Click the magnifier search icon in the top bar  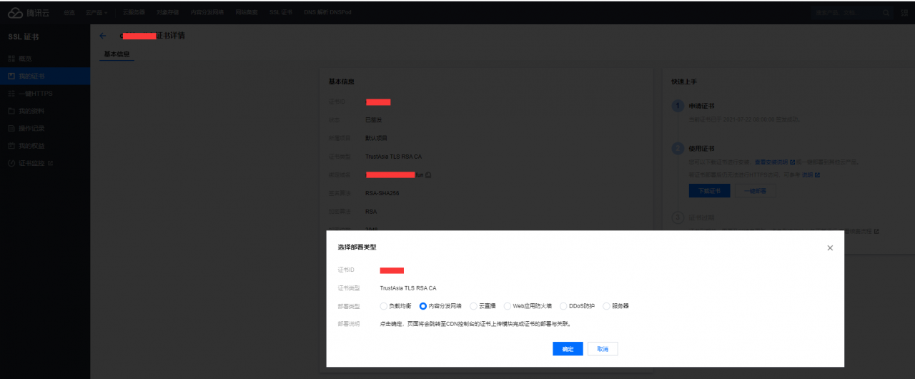tap(886, 13)
